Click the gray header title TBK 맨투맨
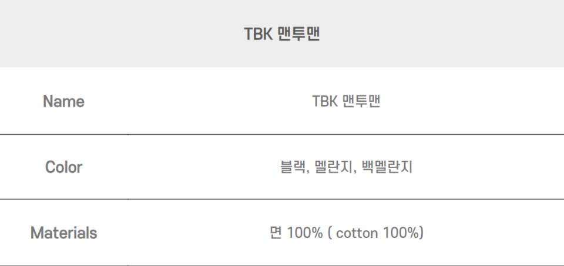Viewport: 564px width, 266px height. [282, 34]
